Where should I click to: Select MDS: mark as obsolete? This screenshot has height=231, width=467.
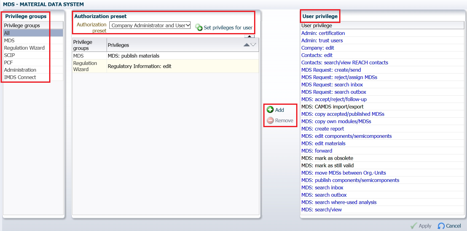click(x=382, y=158)
